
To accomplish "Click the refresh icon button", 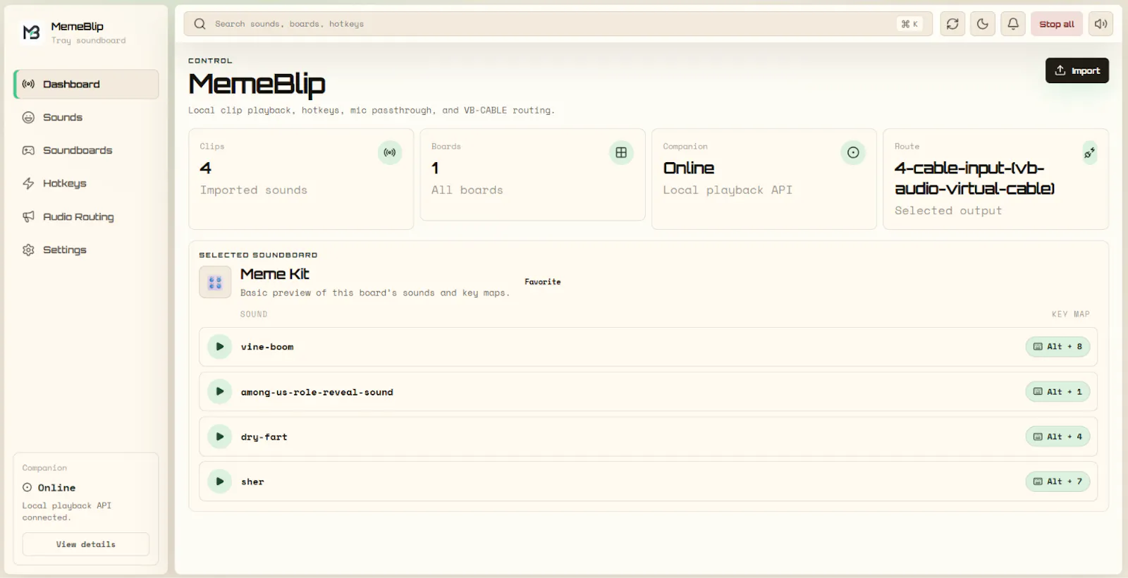I will (x=952, y=24).
